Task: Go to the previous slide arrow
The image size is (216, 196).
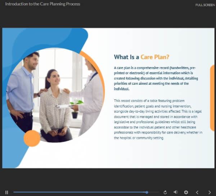Action: (197, 192)
